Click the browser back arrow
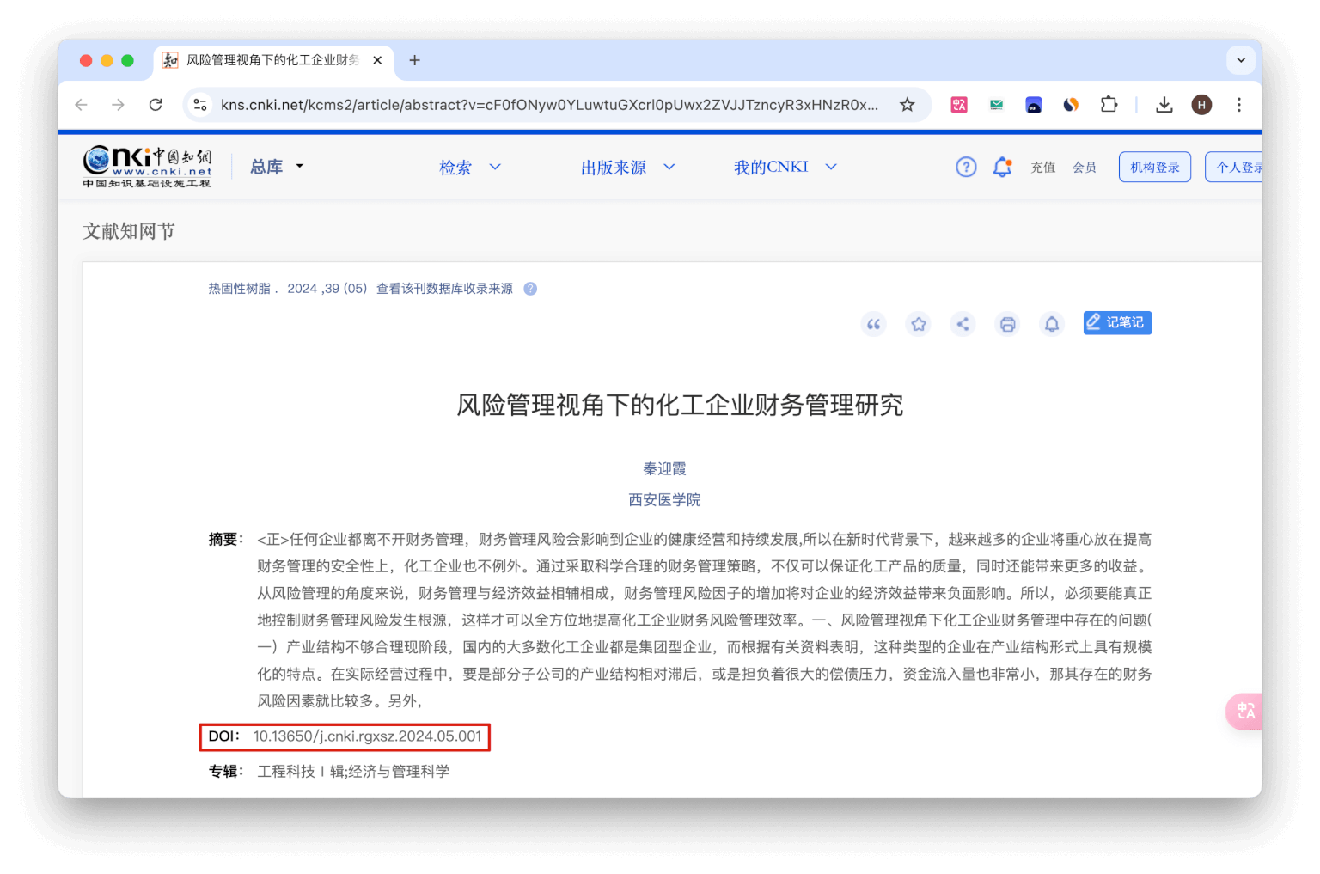This screenshot has height=874, width=1320. (x=82, y=105)
